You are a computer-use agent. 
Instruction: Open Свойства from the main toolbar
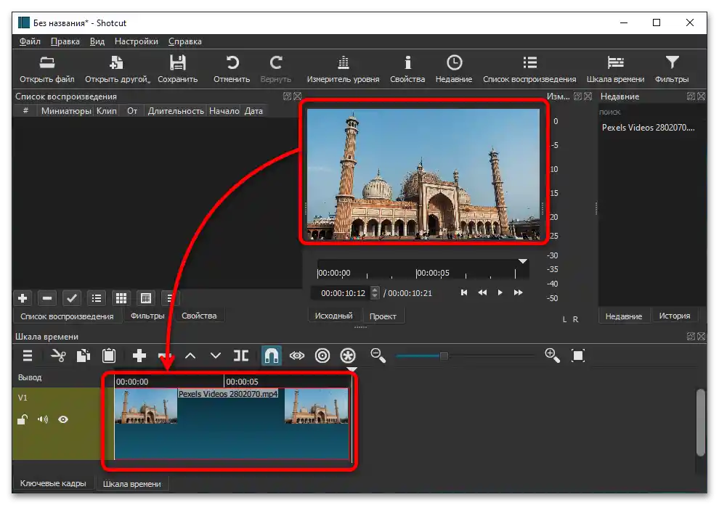(x=407, y=69)
